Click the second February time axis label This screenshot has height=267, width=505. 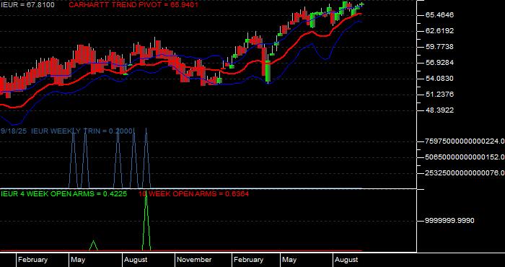pos(248,260)
